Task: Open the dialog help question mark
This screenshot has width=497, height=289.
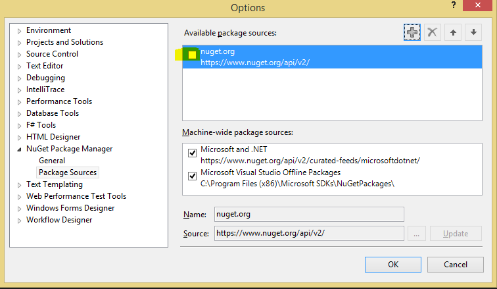Action: pyautogui.click(x=454, y=5)
